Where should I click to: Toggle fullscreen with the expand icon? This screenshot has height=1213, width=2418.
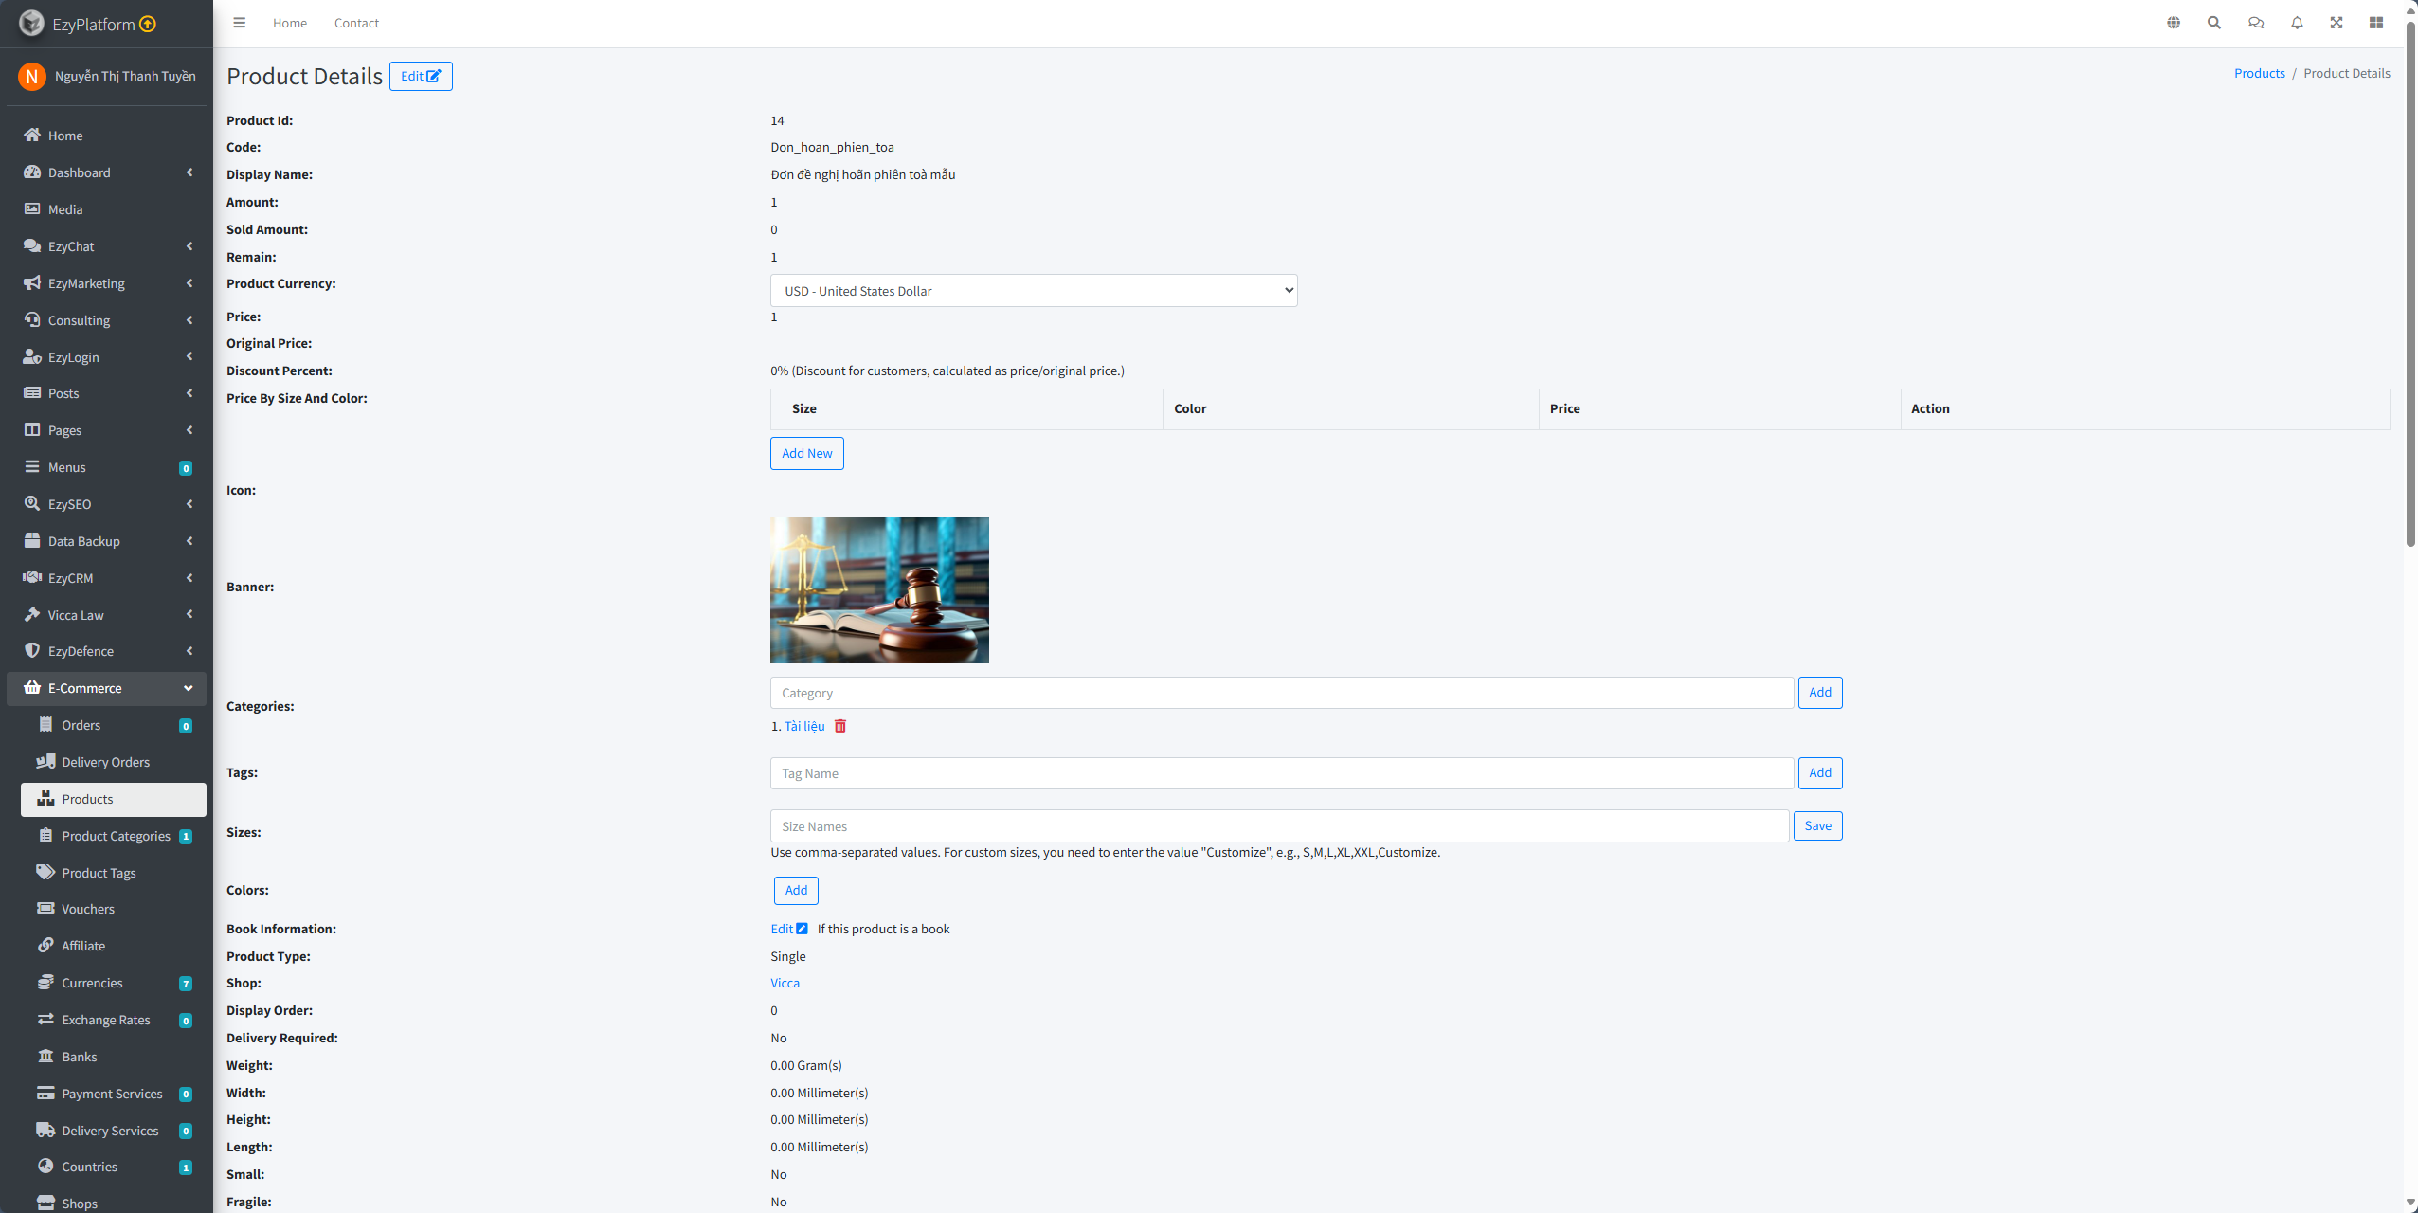click(2337, 23)
